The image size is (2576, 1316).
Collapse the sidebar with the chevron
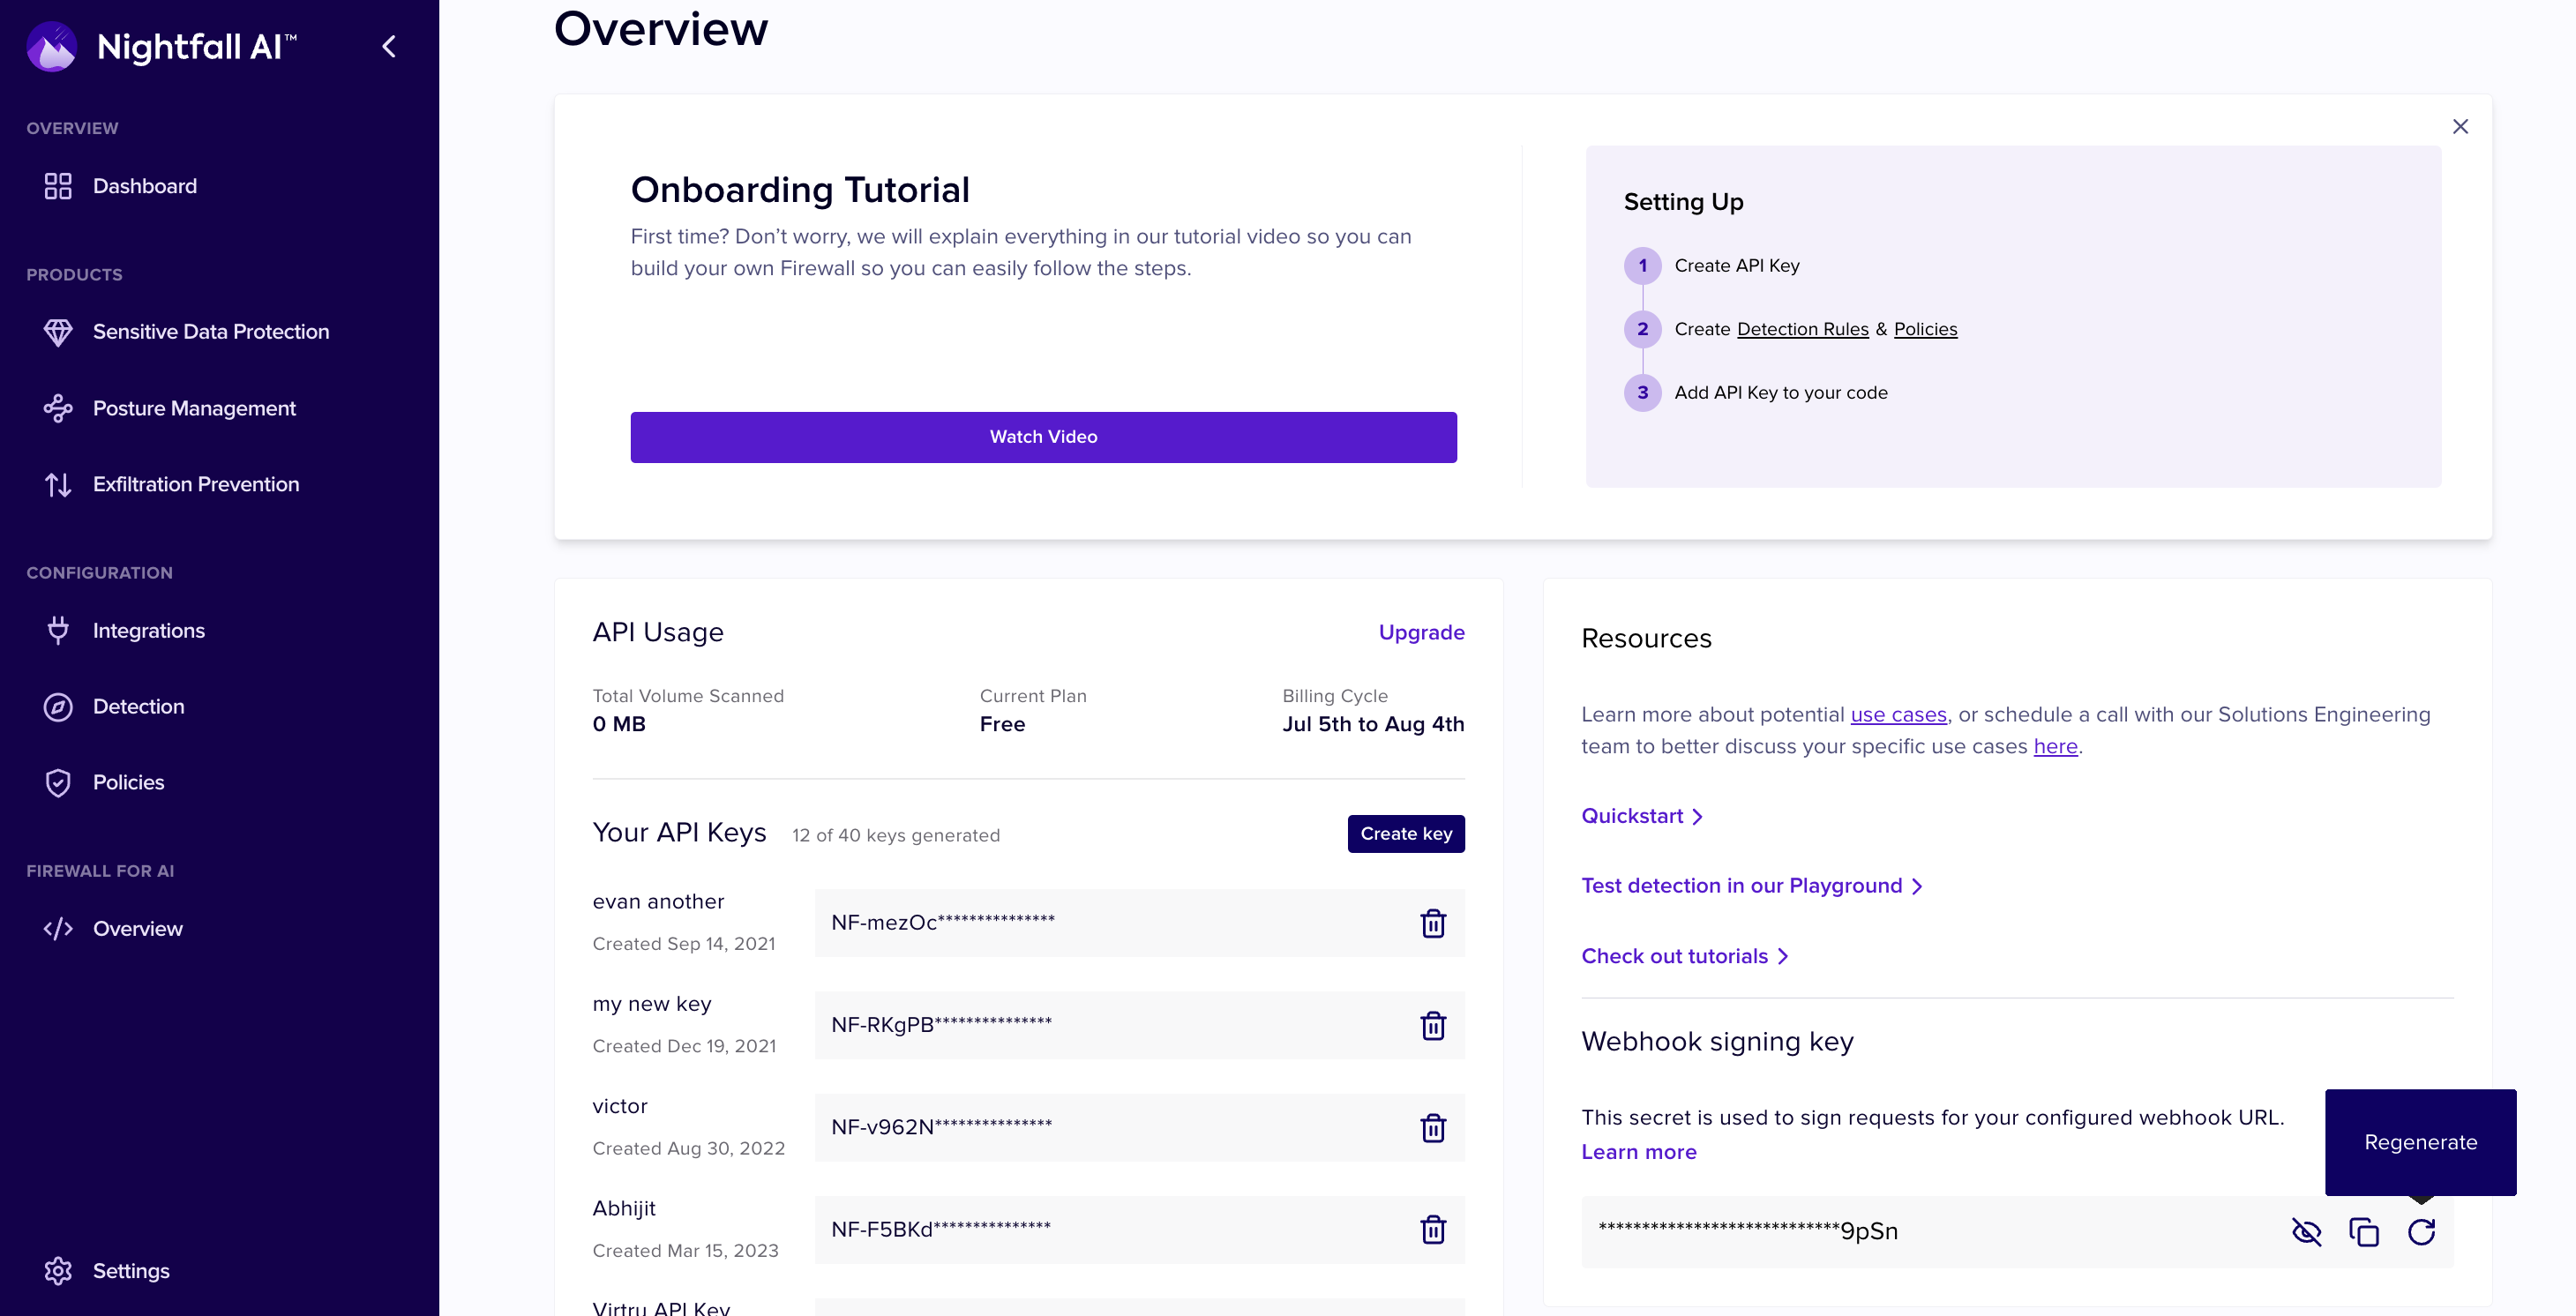tap(389, 47)
